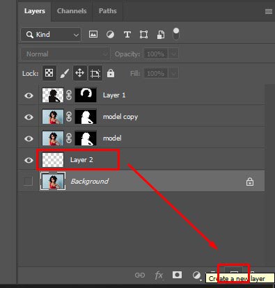275x288 pixels.
Task: Lock transparent pixels checkerboard icon
Action: [49, 73]
